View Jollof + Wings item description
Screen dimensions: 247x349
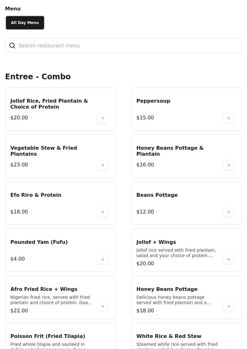pos(176,253)
